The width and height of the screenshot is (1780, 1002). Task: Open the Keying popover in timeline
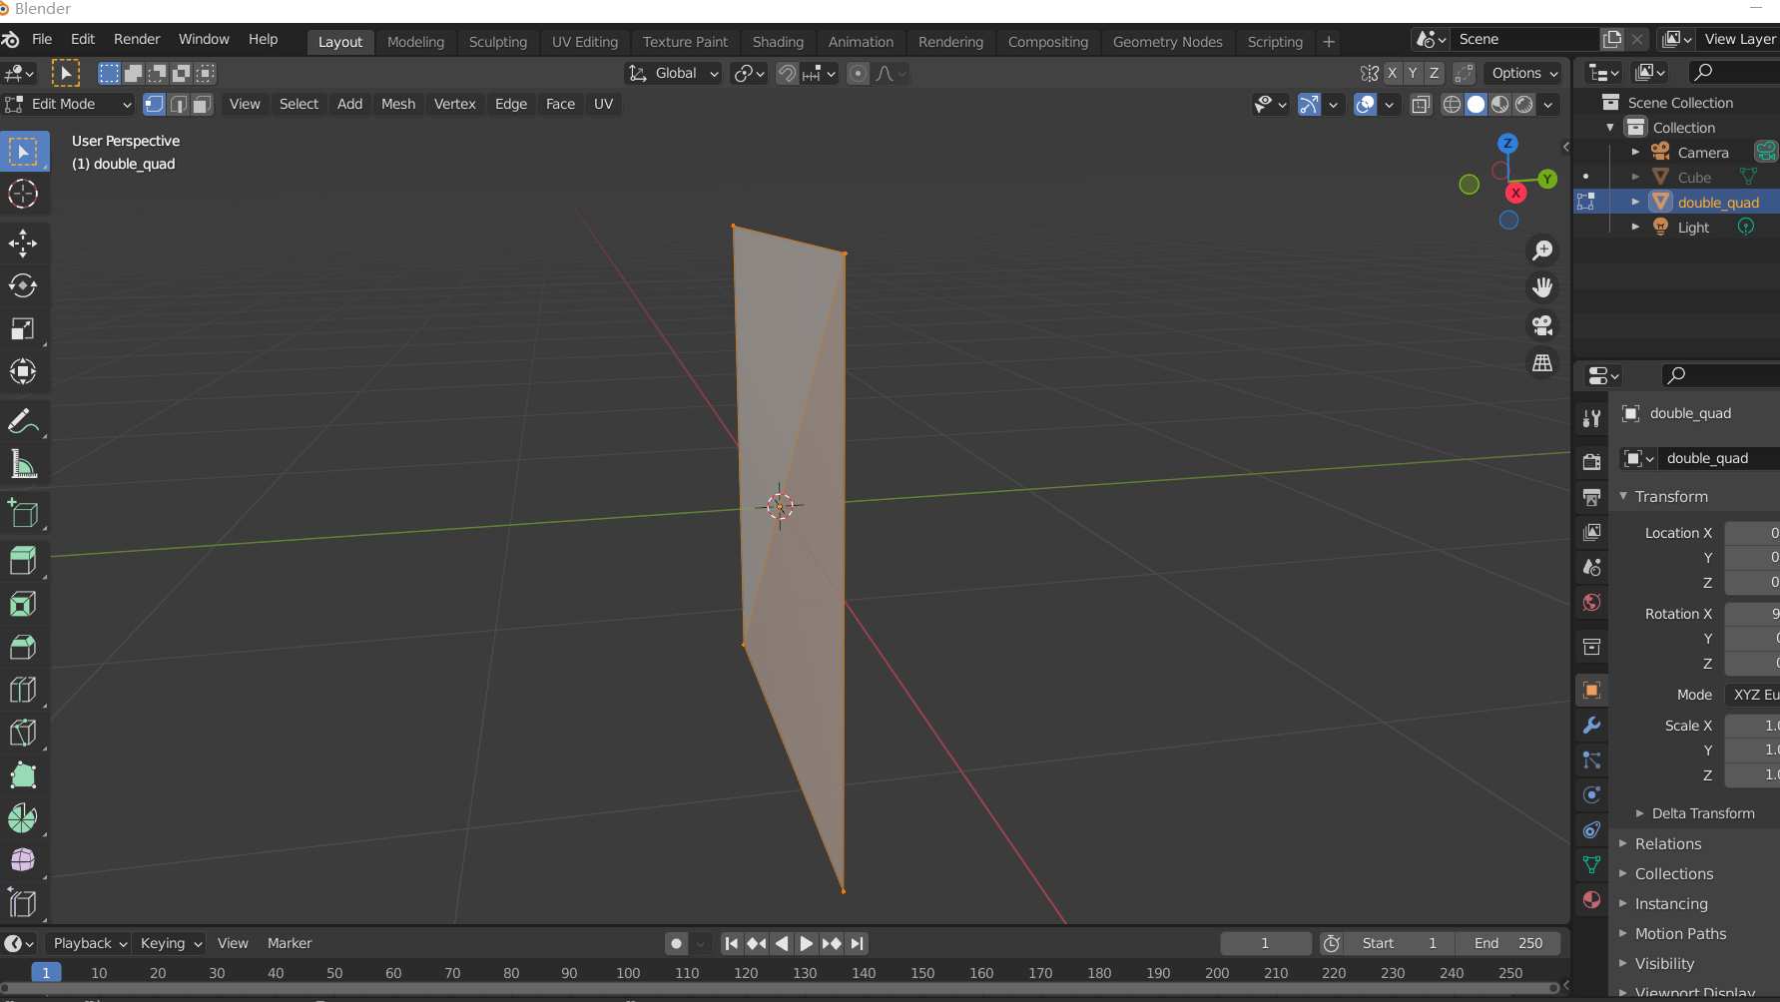tap(171, 943)
